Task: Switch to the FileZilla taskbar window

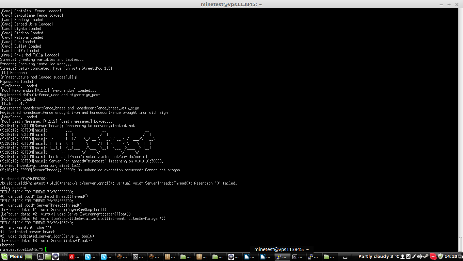Action: pyautogui.click(x=75, y=257)
